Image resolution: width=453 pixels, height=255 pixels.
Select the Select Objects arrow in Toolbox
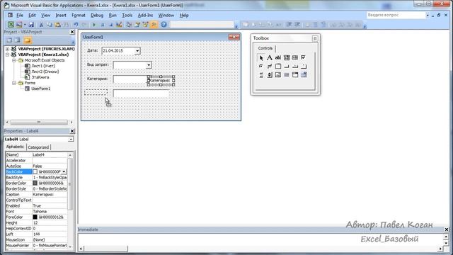coord(261,57)
